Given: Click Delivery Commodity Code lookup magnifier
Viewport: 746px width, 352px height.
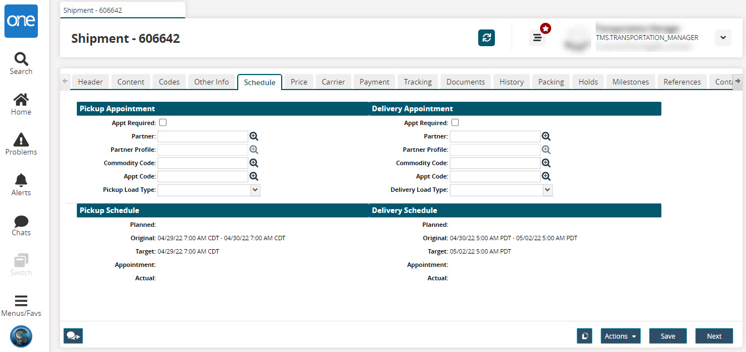Looking at the screenshot, I should (x=546, y=163).
